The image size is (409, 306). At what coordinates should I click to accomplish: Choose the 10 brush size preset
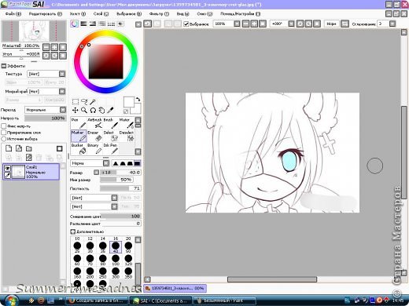tap(77, 244)
